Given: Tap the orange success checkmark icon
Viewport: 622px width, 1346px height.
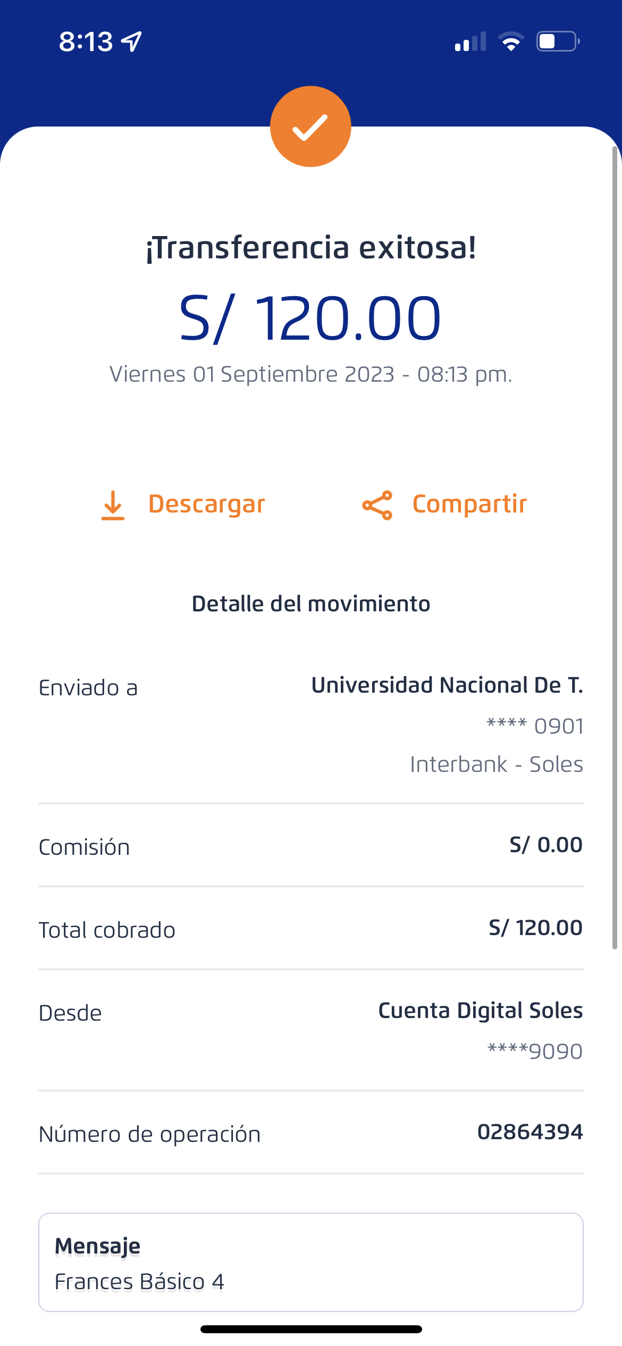Looking at the screenshot, I should (x=310, y=127).
